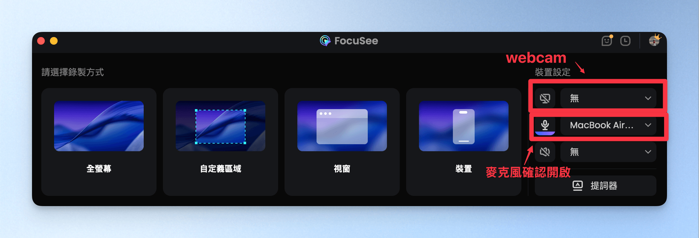
Task: Open the feedback smiley icon
Action: pyautogui.click(x=607, y=41)
